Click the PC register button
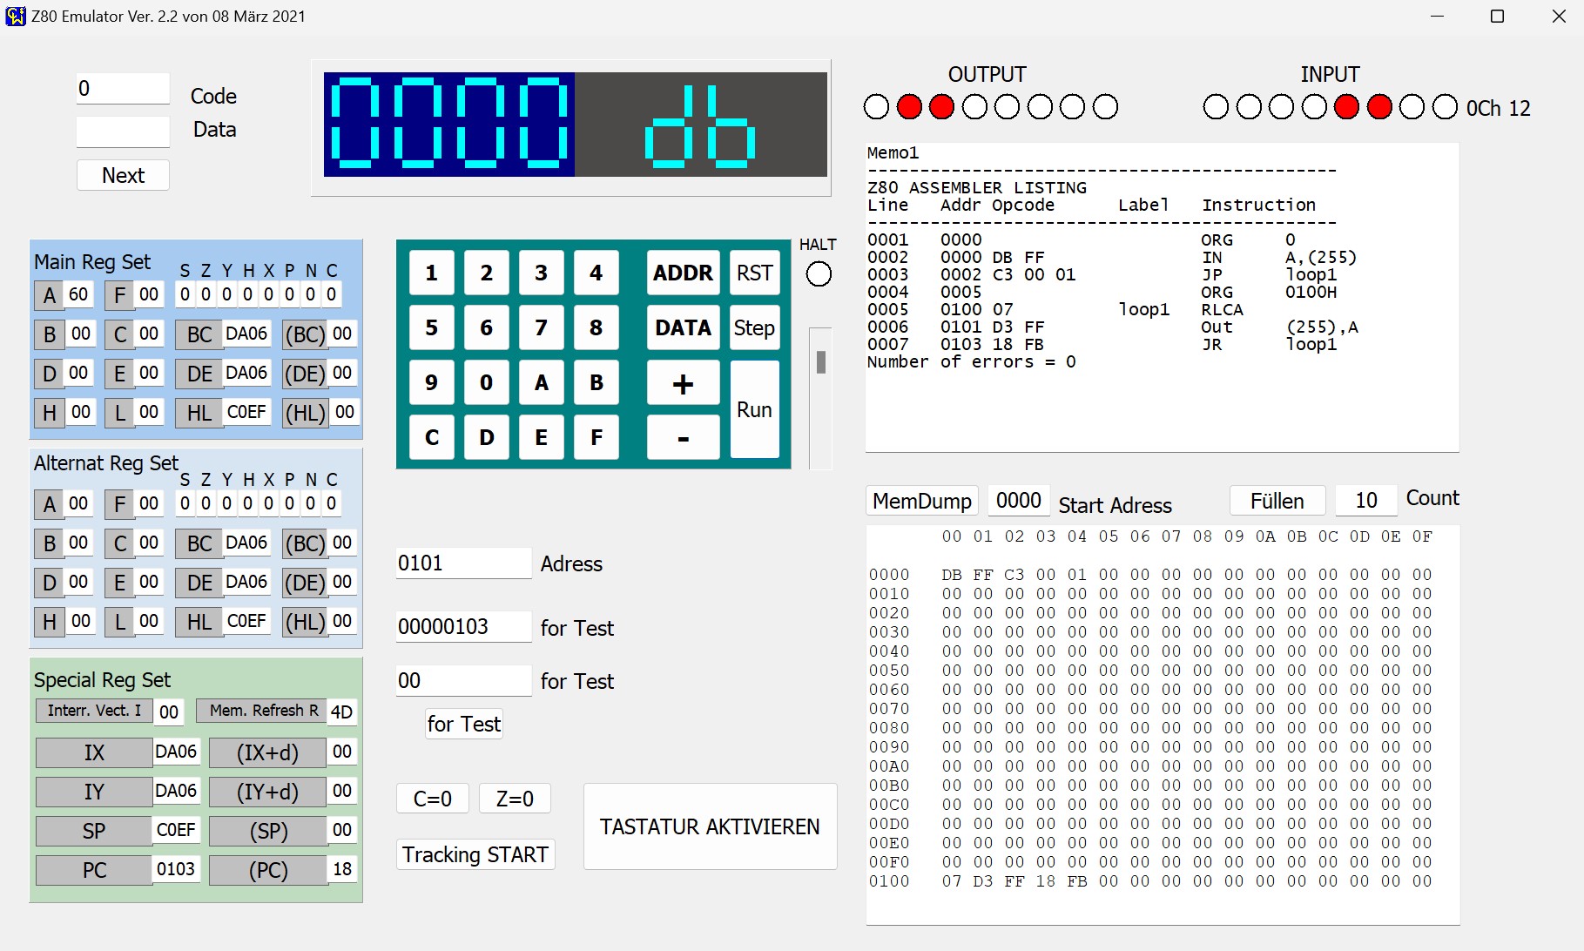Screen dimensions: 1584x951 click(94, 871)
